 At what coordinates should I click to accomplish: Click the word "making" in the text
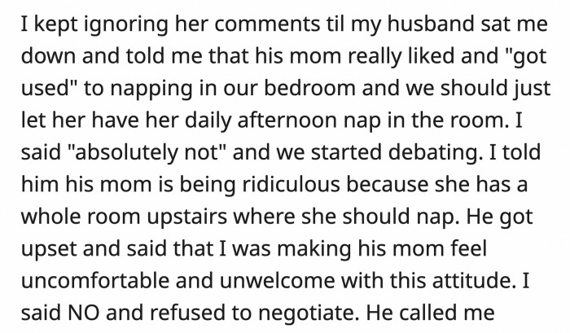(314, 248)
